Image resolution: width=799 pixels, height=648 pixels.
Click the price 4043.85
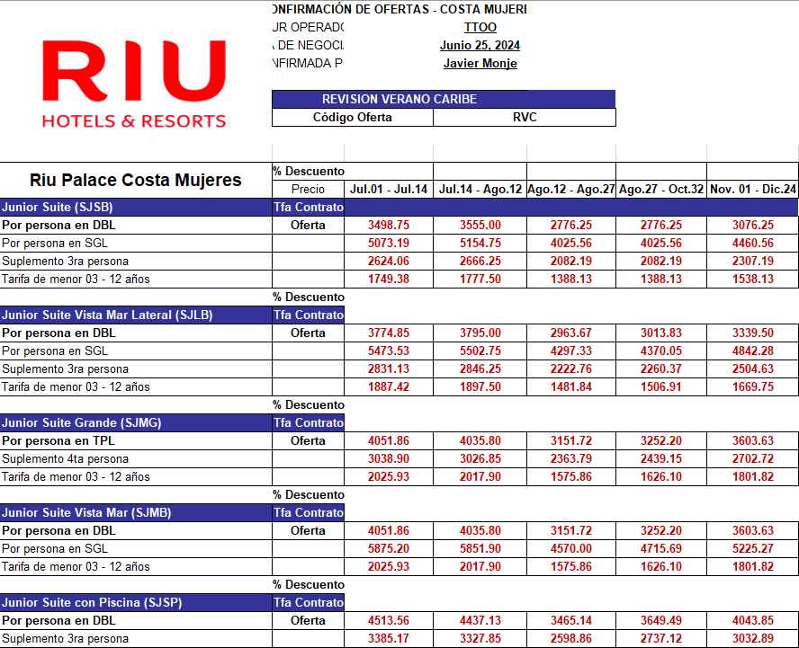pos(752,620)
